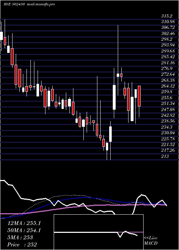Select the 251.34 price axis label
The image size is (179, 250).
click(168, 104)
